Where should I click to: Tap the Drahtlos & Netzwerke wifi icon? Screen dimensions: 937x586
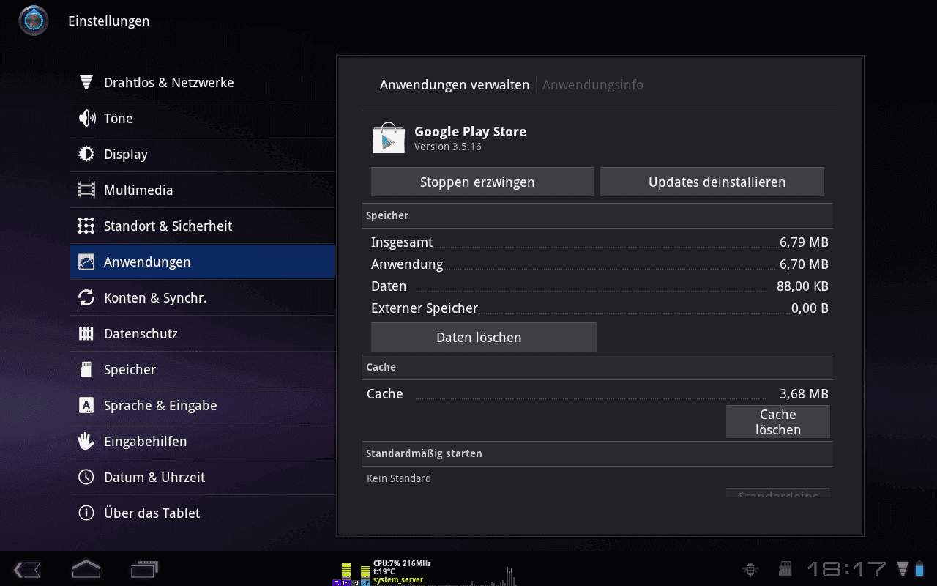(86, 82)
